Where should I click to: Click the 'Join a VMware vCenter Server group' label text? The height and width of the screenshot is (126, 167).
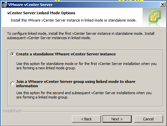click(x=76, y=84)
